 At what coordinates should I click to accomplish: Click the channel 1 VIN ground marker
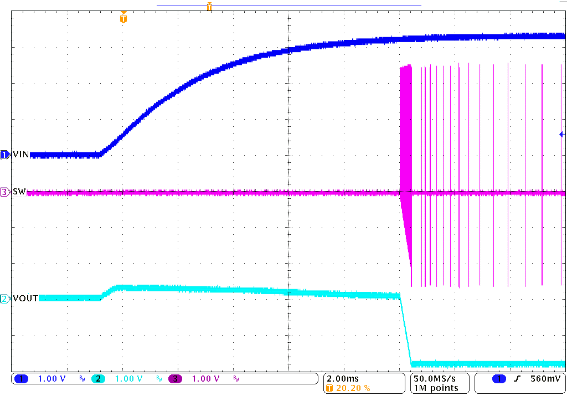(x=6, y=155)
